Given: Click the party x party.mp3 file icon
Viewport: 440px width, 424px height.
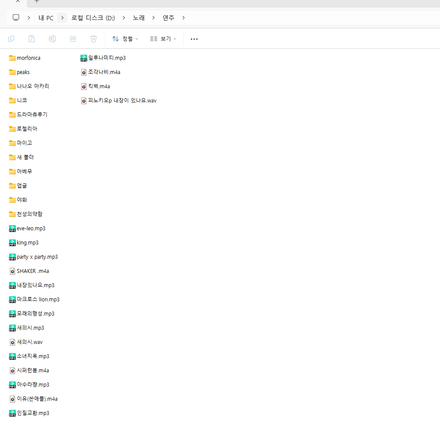Looking at the screenshot, I should click(12, 257).
